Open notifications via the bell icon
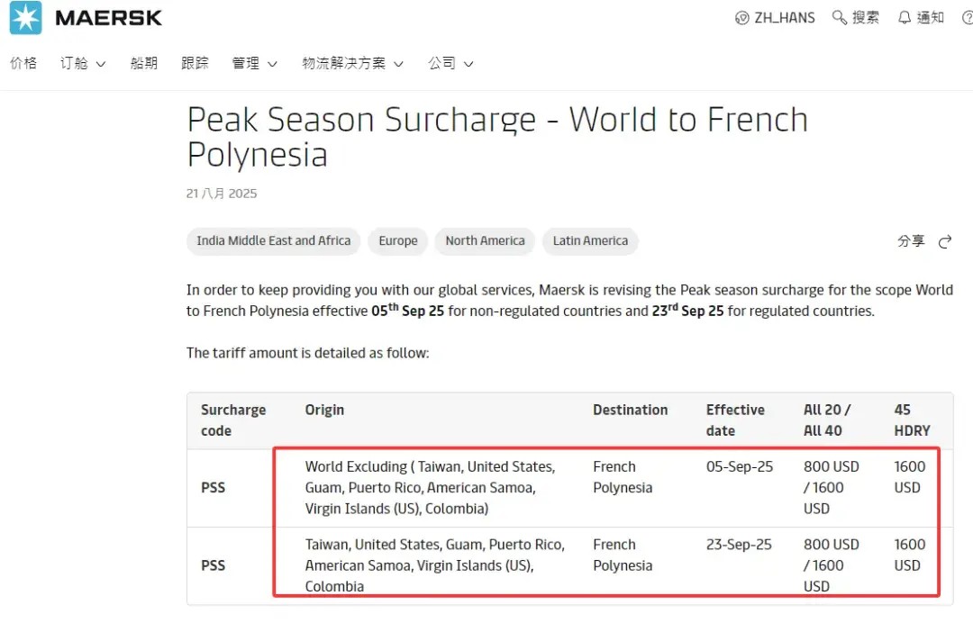 tap(905, 18)
